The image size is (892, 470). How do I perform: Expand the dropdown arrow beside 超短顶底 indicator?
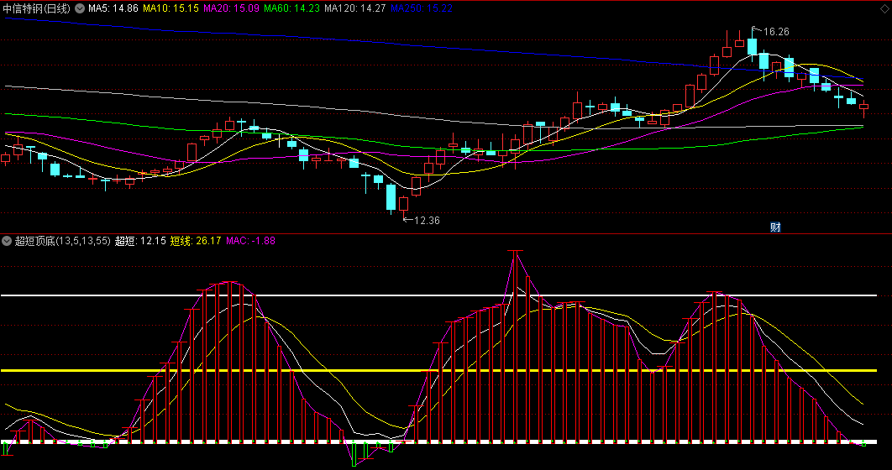[7, 241]
